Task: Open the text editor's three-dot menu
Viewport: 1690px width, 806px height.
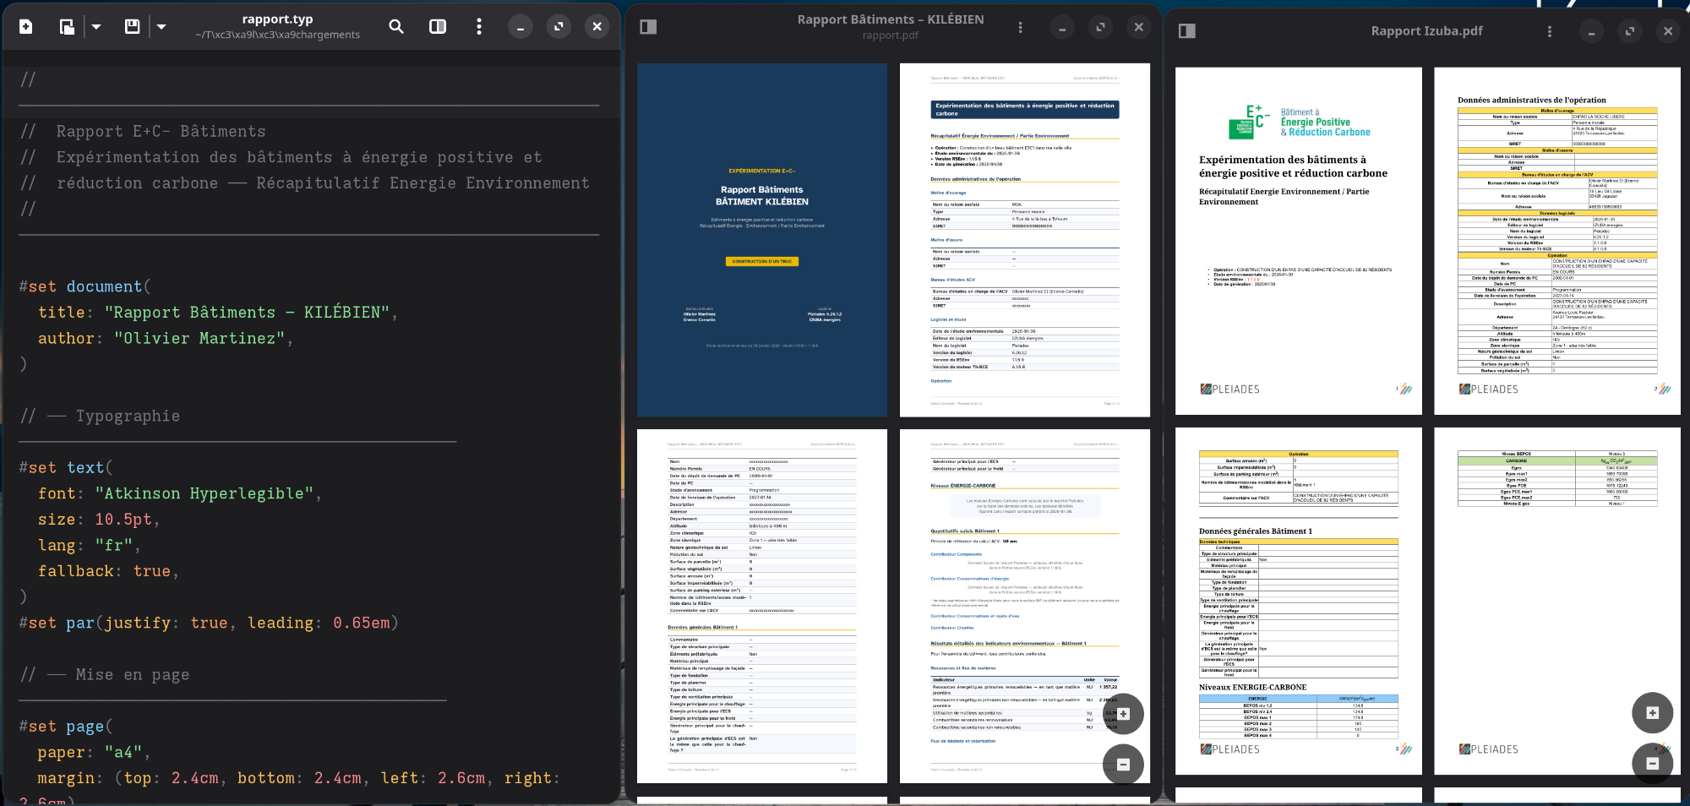Action: (479, 27)
